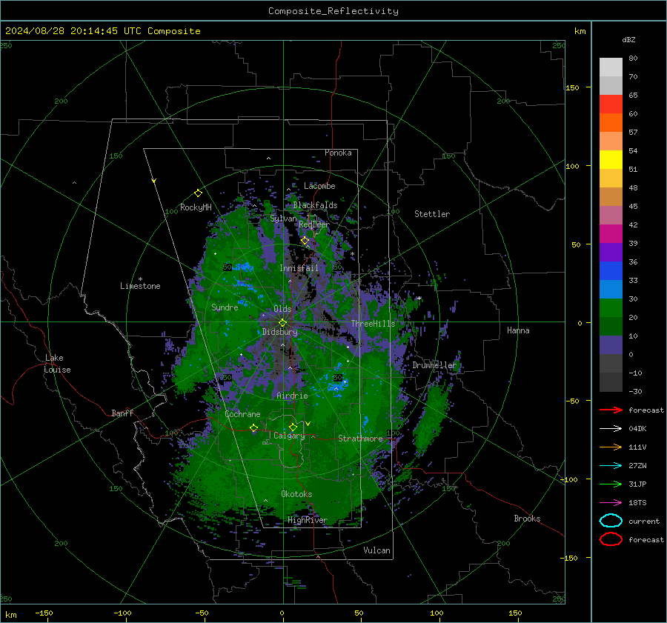667x623 pixels.
Task: Select the light blue 33-30 dBZ swatch
Action: click(x=611, y=289)
